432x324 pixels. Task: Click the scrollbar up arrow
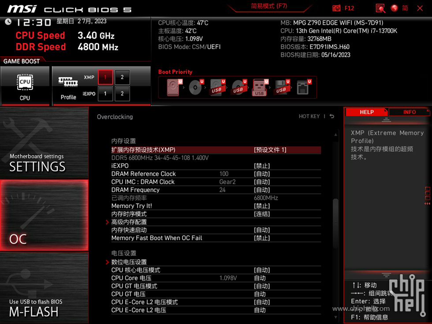tap(335, 135)
